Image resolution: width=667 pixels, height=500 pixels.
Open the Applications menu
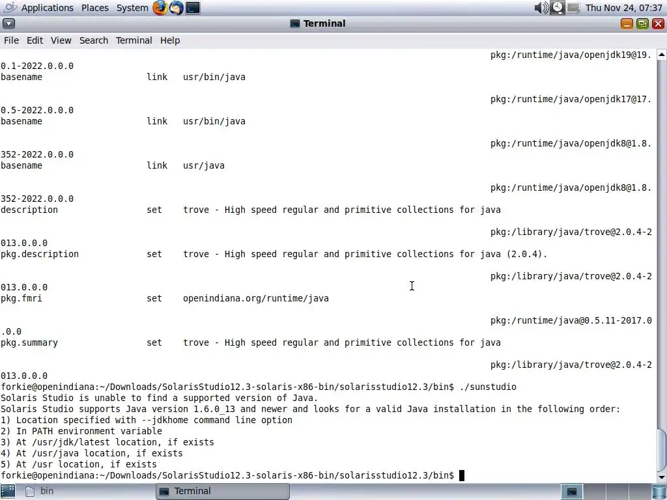tap(47, 8)
